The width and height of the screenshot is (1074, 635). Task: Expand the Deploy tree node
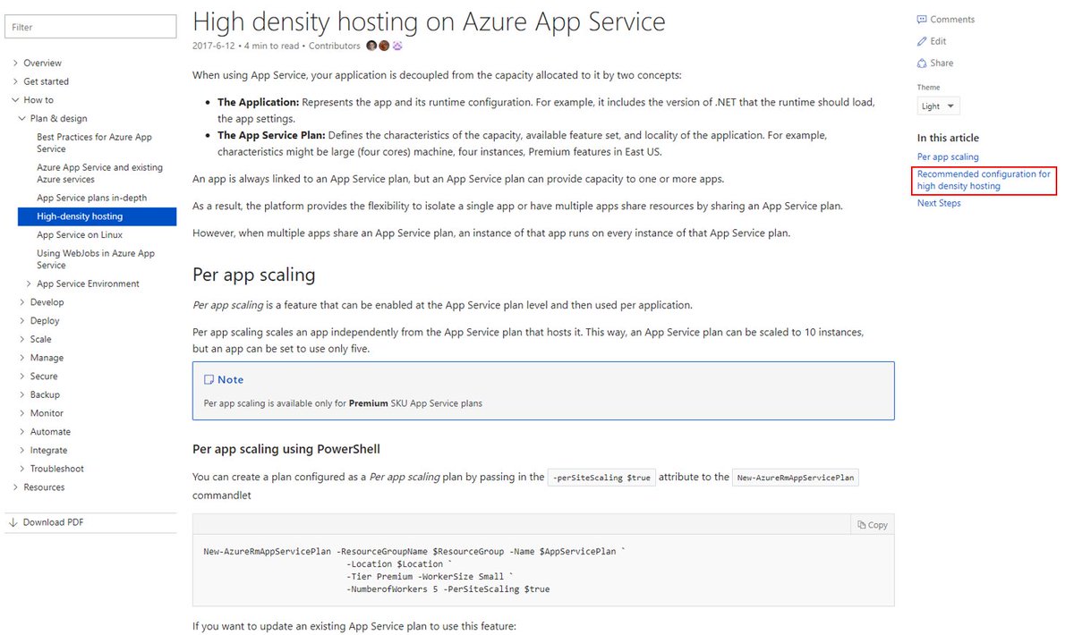pyautogui.click(x=22, y=321)
